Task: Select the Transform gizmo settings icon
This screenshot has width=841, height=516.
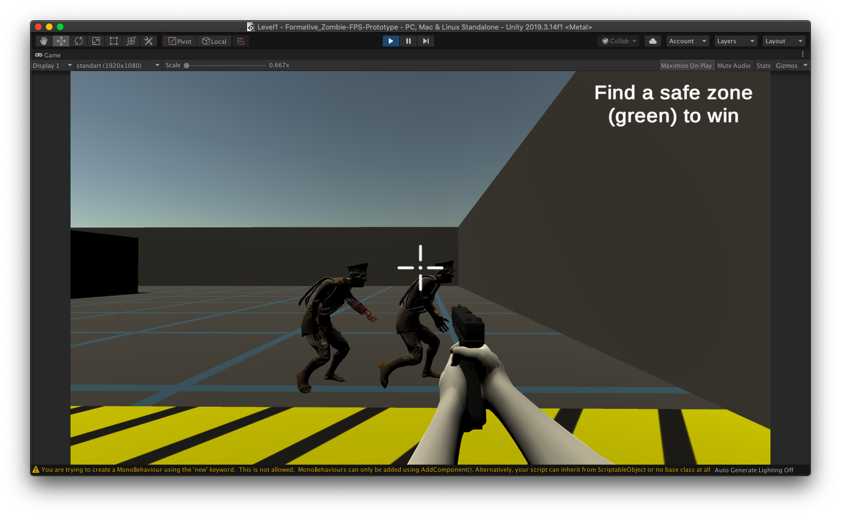Action: click(131, 40)
